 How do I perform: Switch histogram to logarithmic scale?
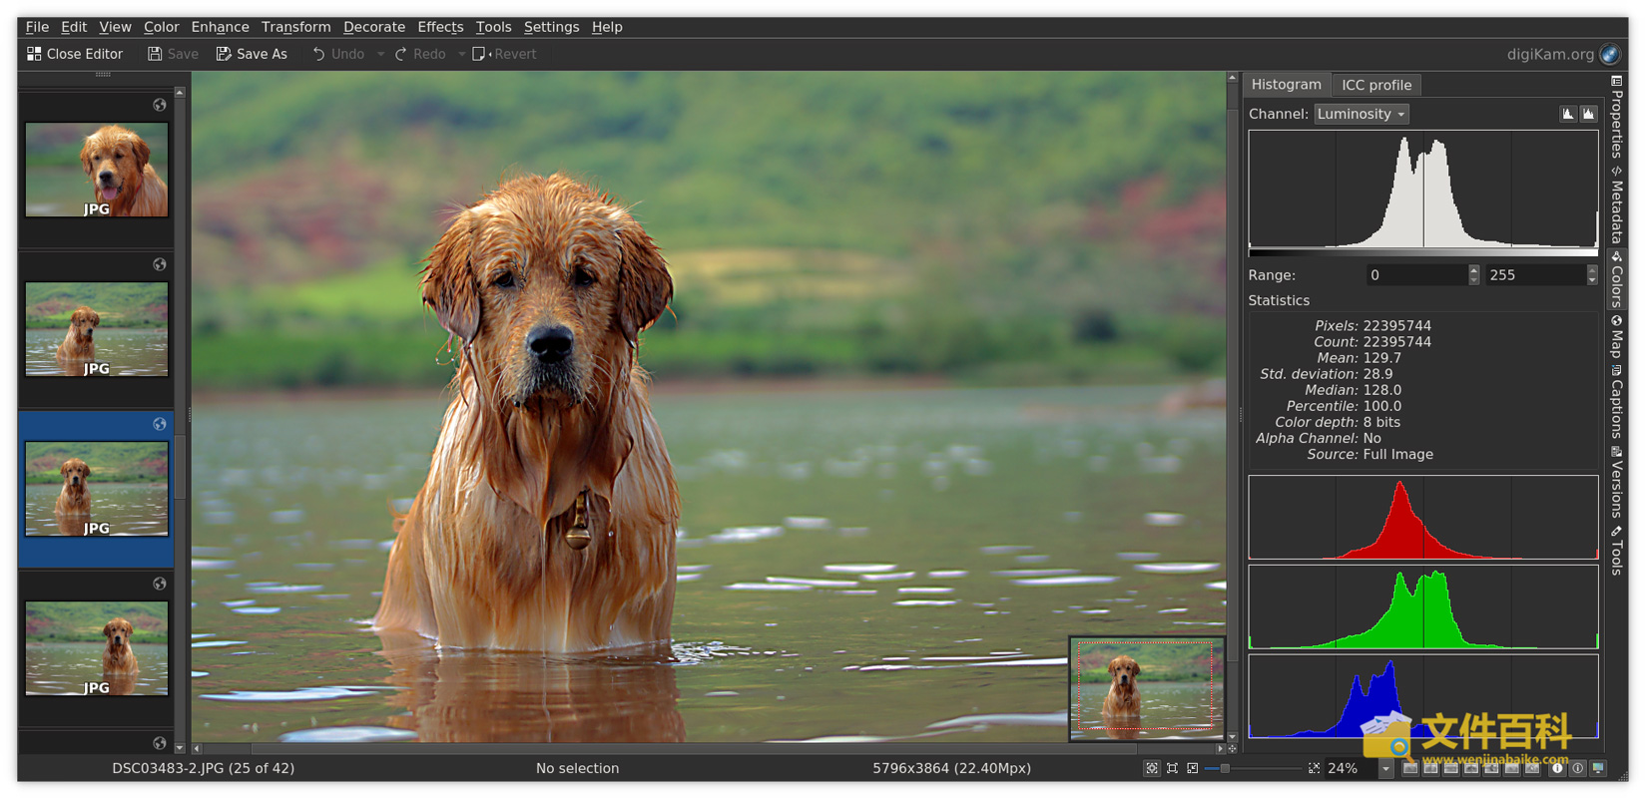(1589, 114)
